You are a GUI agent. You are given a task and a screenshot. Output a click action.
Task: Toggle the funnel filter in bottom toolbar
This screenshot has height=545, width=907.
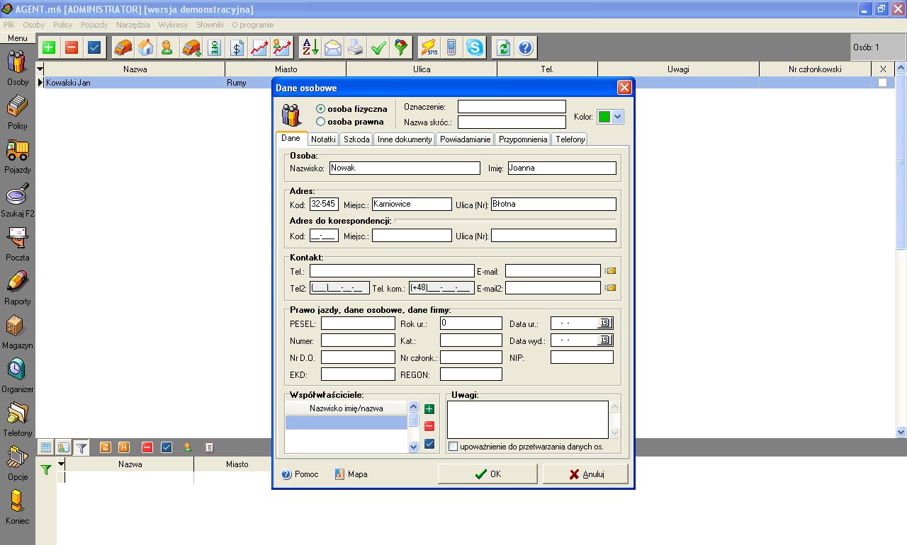81,447
